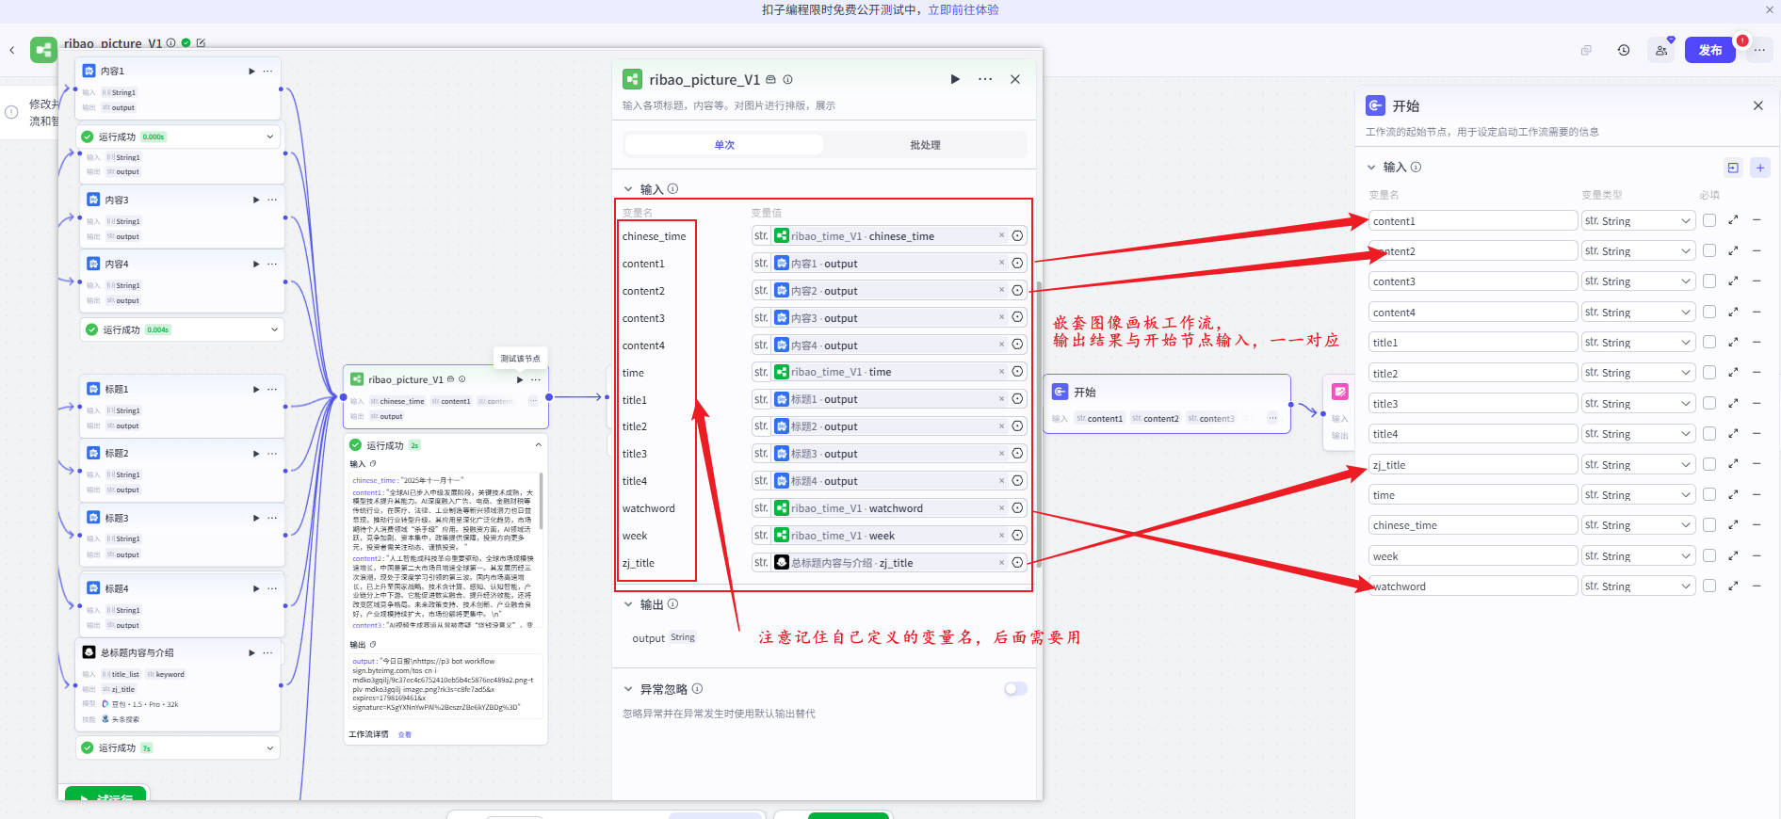Tick the required checkbox for content2
The width and height of the screenshot is (1781, 819).
1709,251
